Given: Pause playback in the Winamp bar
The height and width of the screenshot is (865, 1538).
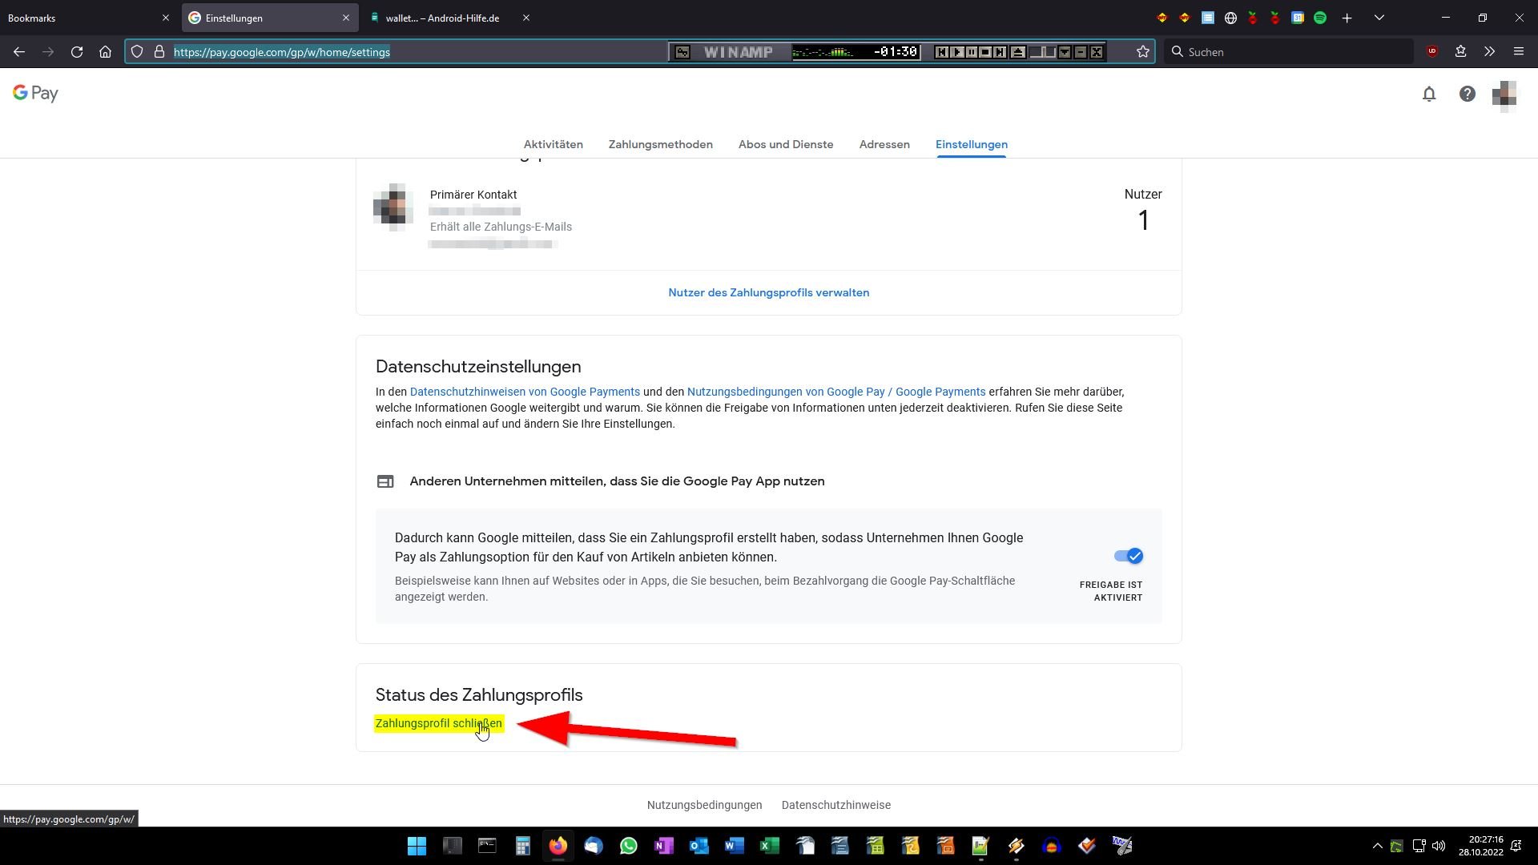Looking at the screenshot, I should tap(972, 52).
